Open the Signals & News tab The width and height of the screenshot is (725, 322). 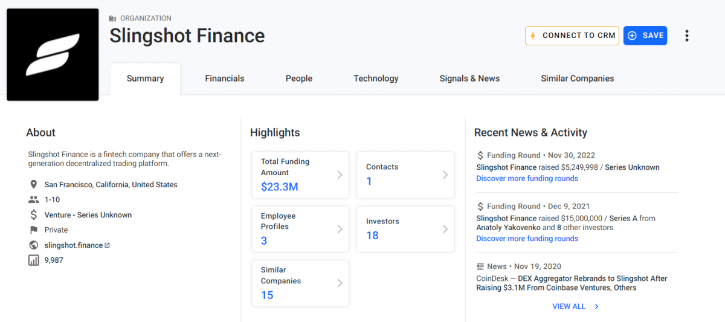469,79
